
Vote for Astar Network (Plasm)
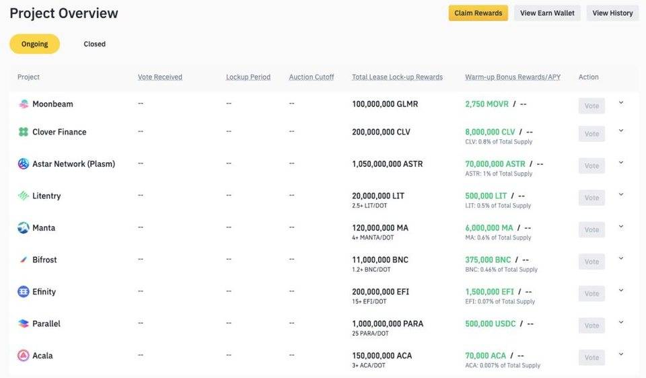(591, 166)
